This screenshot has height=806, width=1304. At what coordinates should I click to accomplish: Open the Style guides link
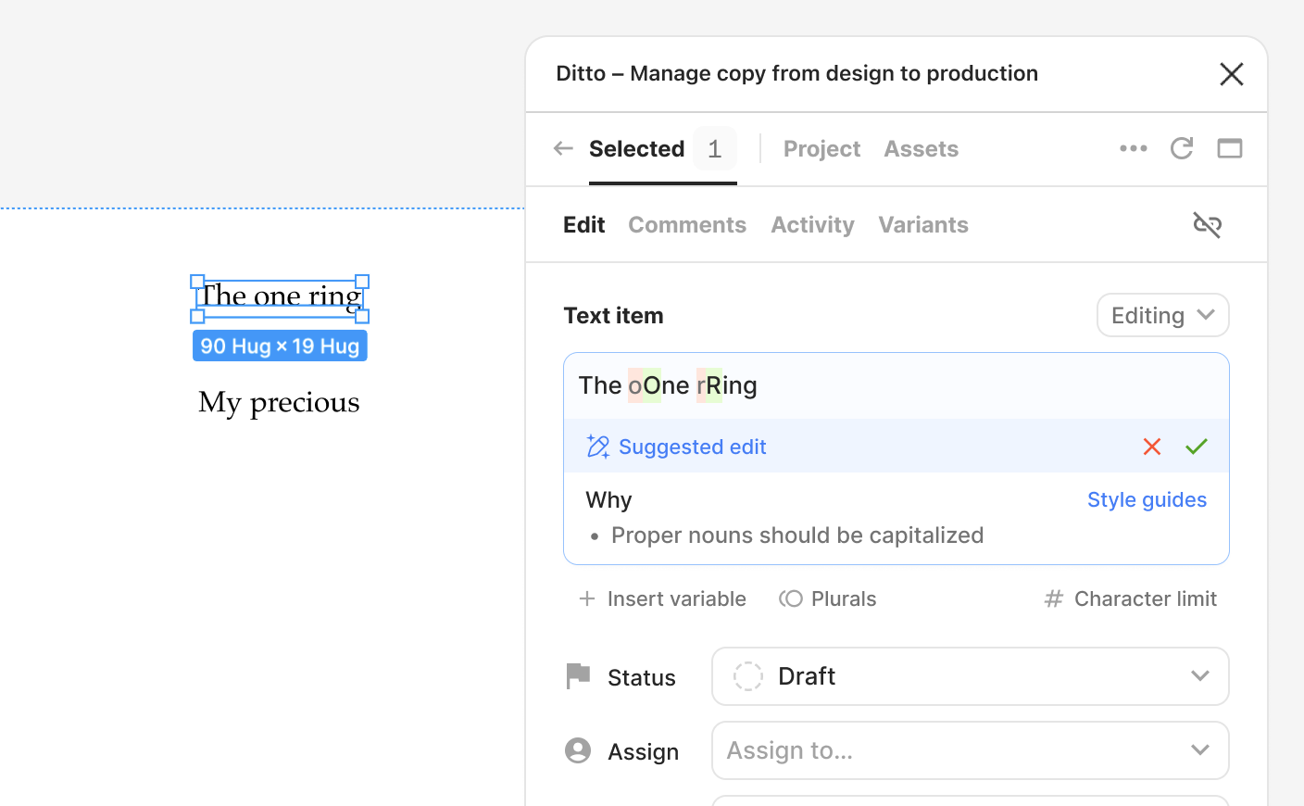click(x=1147, y=500)
